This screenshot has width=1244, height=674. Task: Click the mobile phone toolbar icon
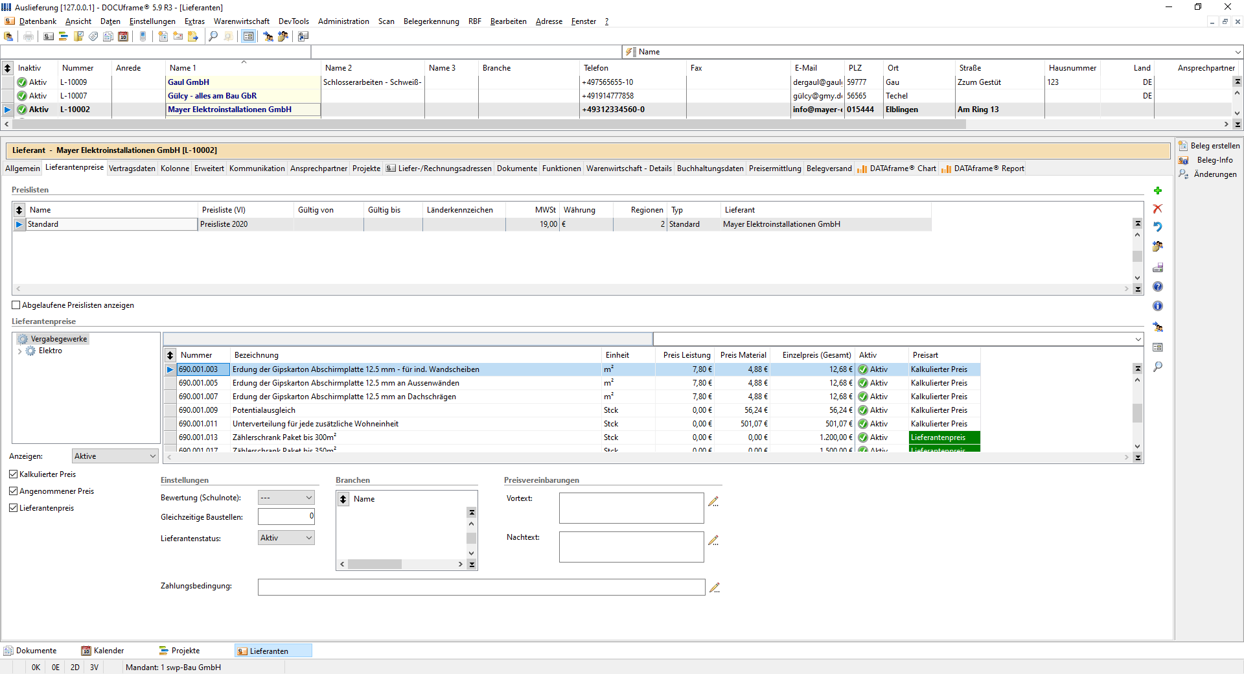pos(143,36)
